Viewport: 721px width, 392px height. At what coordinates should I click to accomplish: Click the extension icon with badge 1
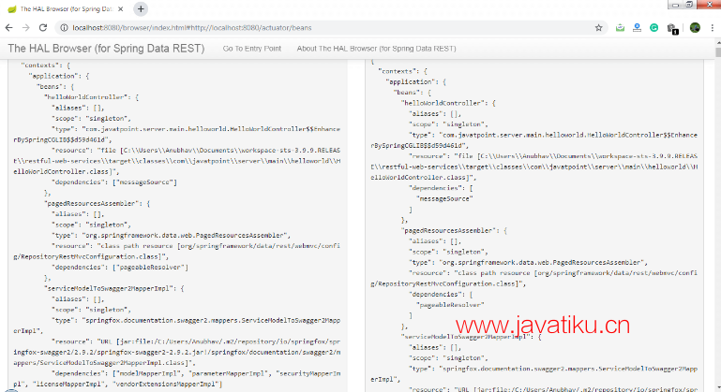tap(672, 29)
